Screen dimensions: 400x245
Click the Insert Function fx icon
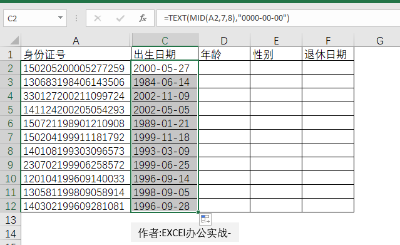[142, 18]
